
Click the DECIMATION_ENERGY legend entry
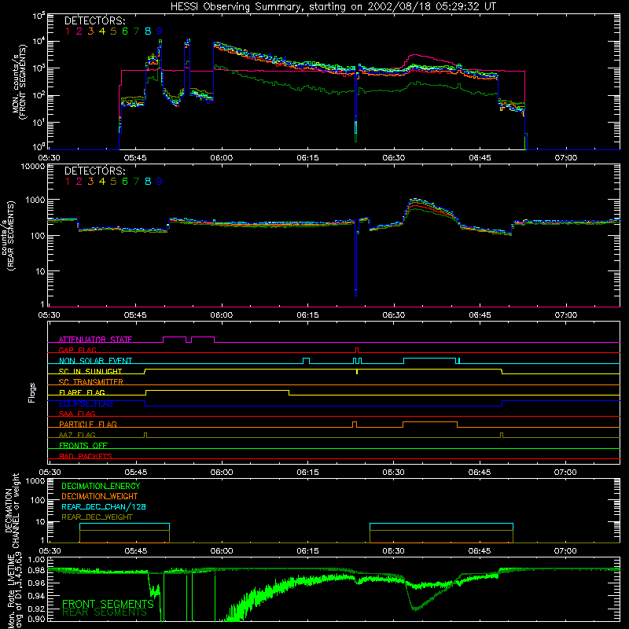click(101, 486)
